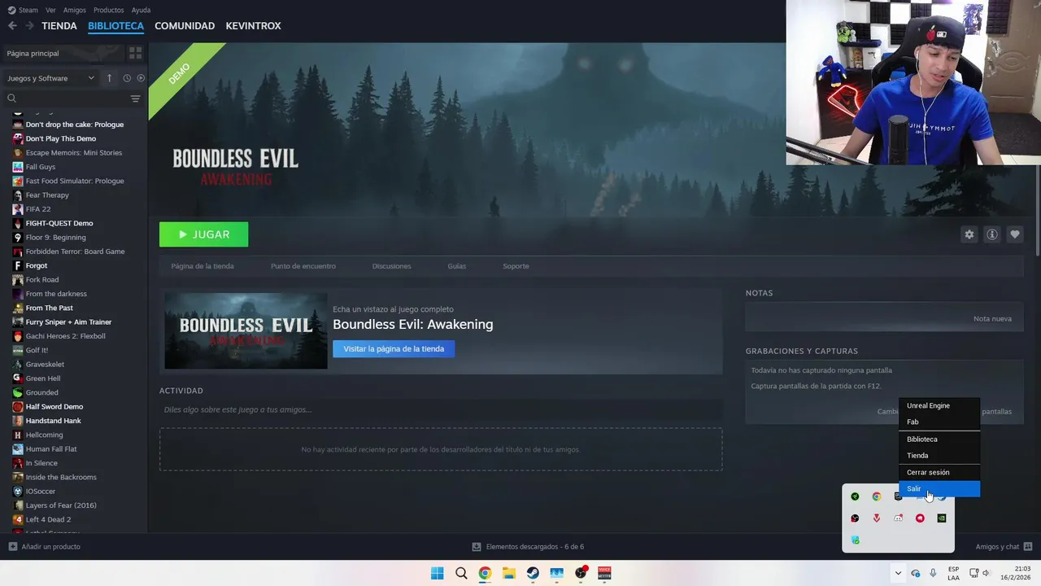Open OBS Studio from the taskbar

pos(581,573)
